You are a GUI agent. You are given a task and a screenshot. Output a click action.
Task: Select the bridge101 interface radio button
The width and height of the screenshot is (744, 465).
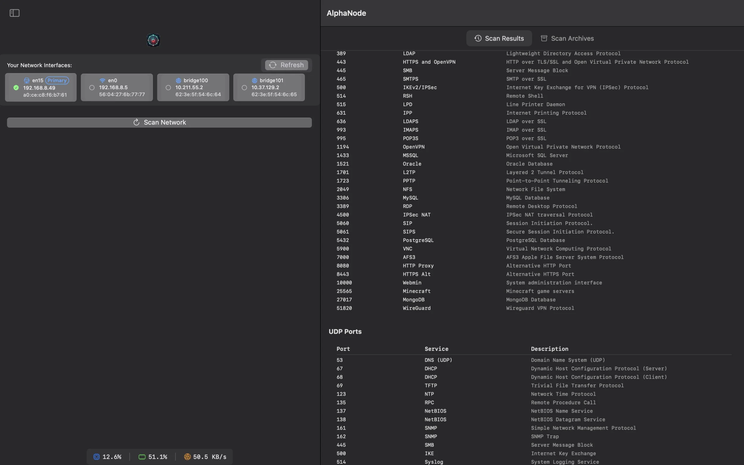point(244,88)
